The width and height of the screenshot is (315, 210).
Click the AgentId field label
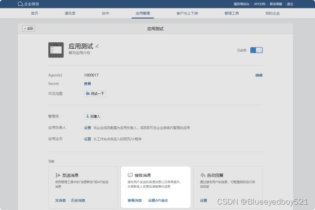[x=55, y=75]
